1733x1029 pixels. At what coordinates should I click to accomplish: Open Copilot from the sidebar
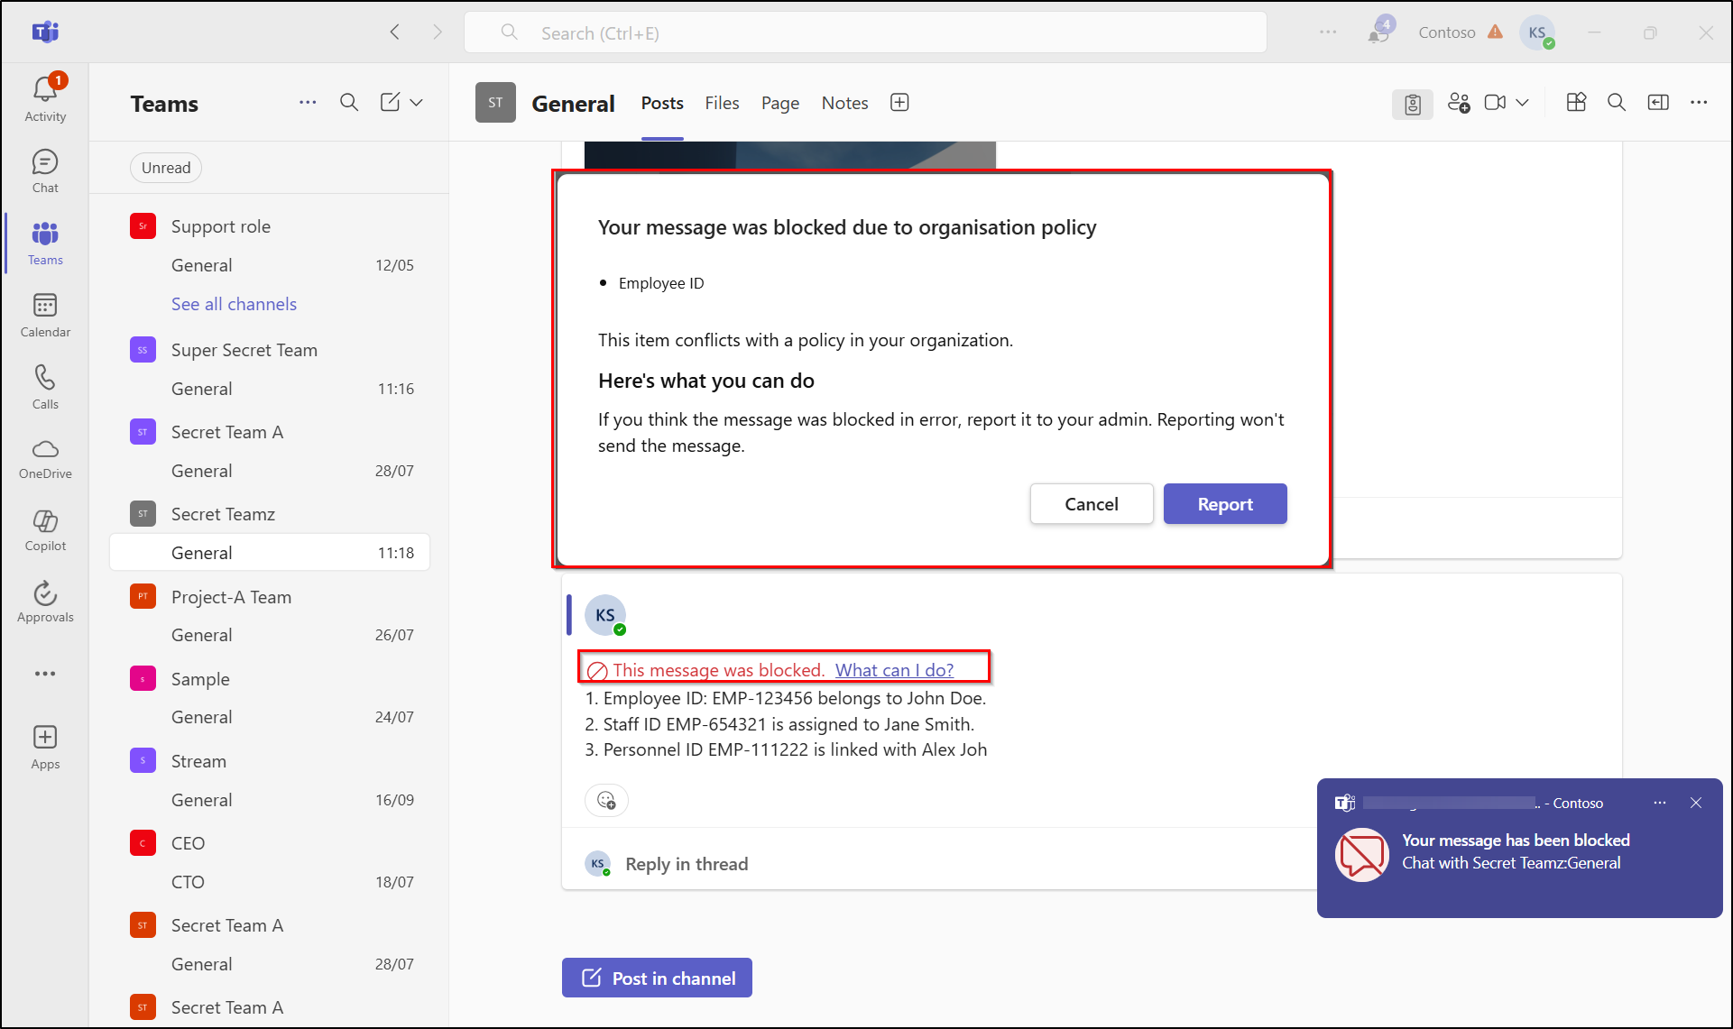tap(45, 530)
